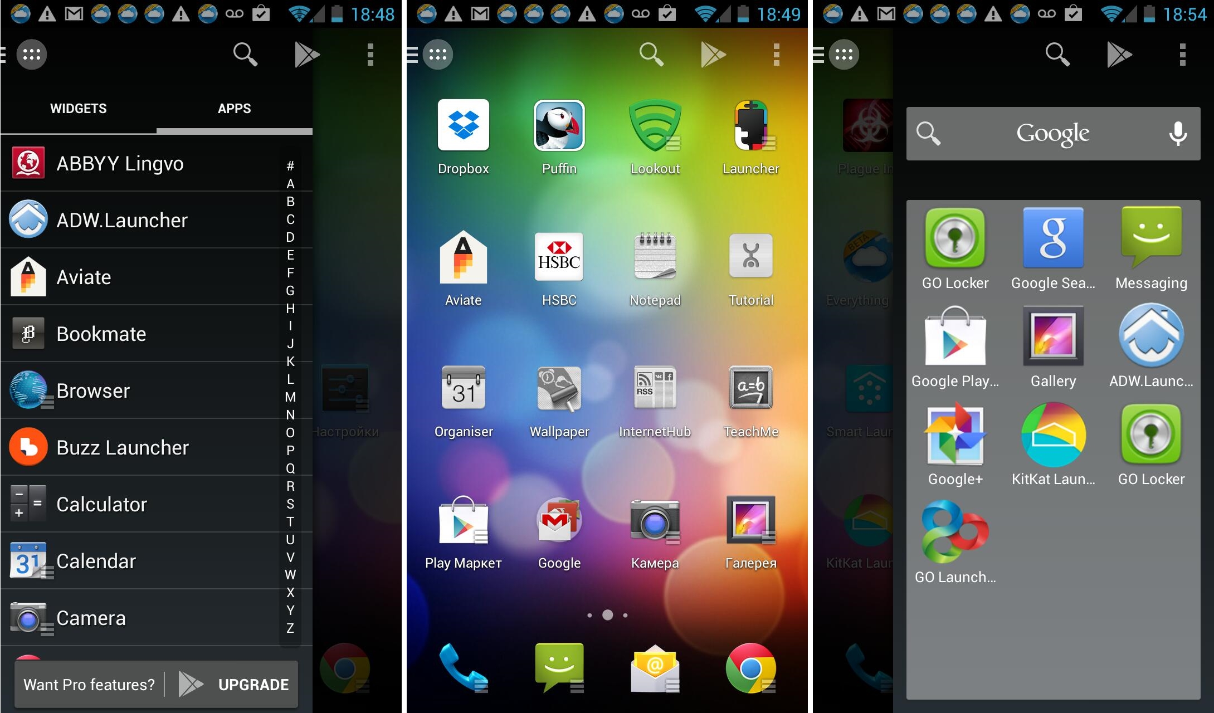This screenshot has height=713, width=1214.
Task: Open overflow menu on right screen
Action: pos(1182,54)
